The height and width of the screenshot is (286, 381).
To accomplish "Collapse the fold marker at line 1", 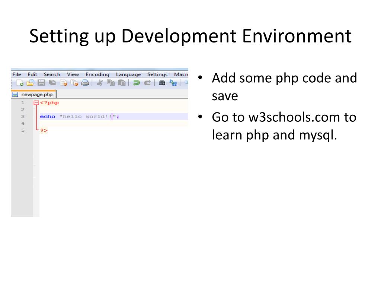I will [x=36, y=103].
